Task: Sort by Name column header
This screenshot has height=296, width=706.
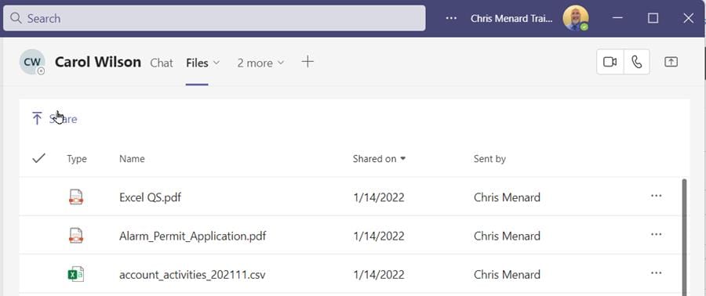Action: tap(132, 158)
